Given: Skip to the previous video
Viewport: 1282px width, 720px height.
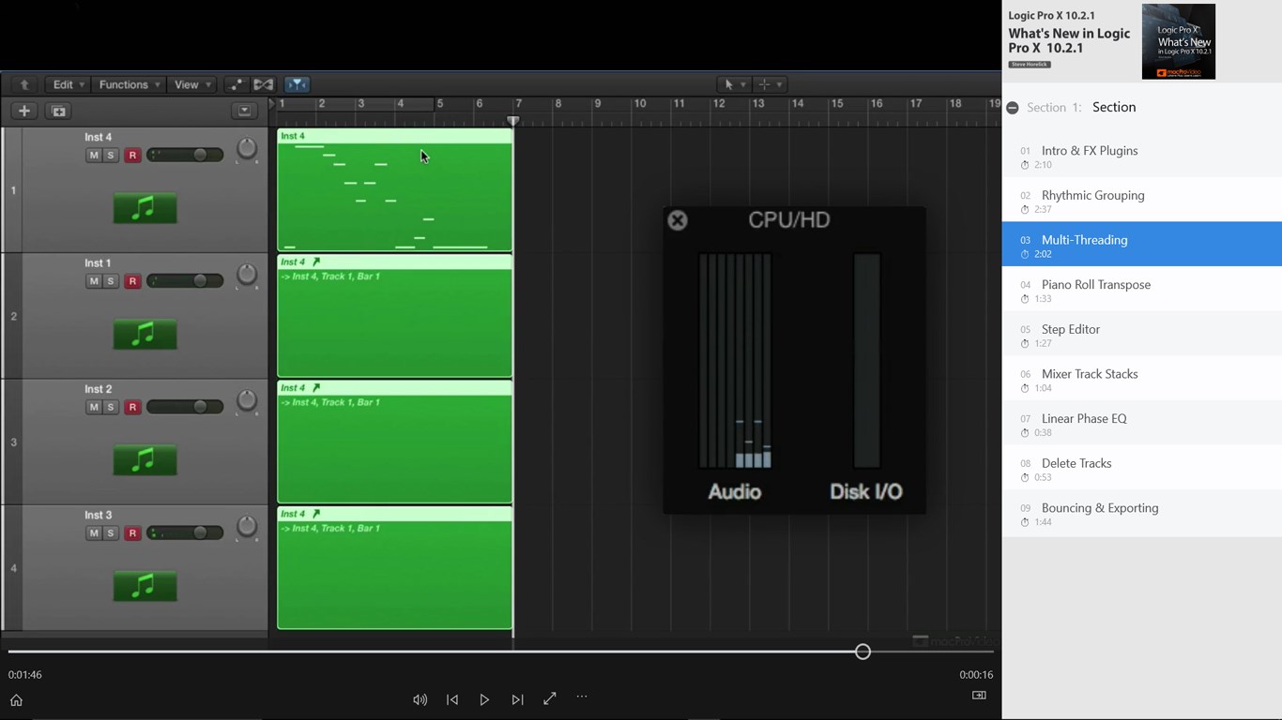Looking at the screenshot, I should pos(452,699).
